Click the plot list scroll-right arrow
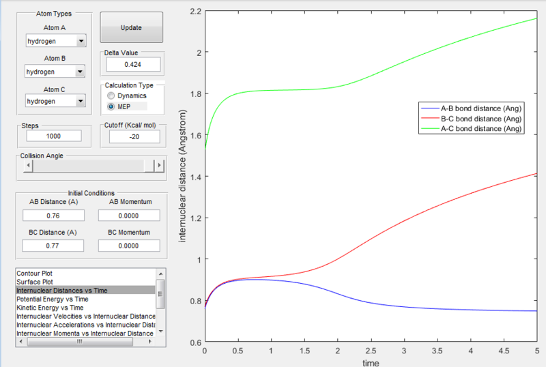 coord(150,342)
